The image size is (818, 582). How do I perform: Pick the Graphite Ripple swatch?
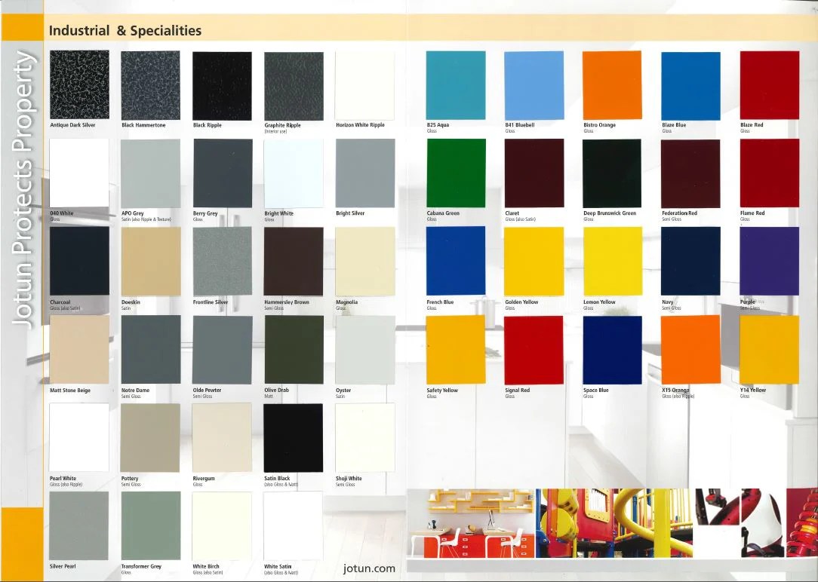click(x=294, y=84)
